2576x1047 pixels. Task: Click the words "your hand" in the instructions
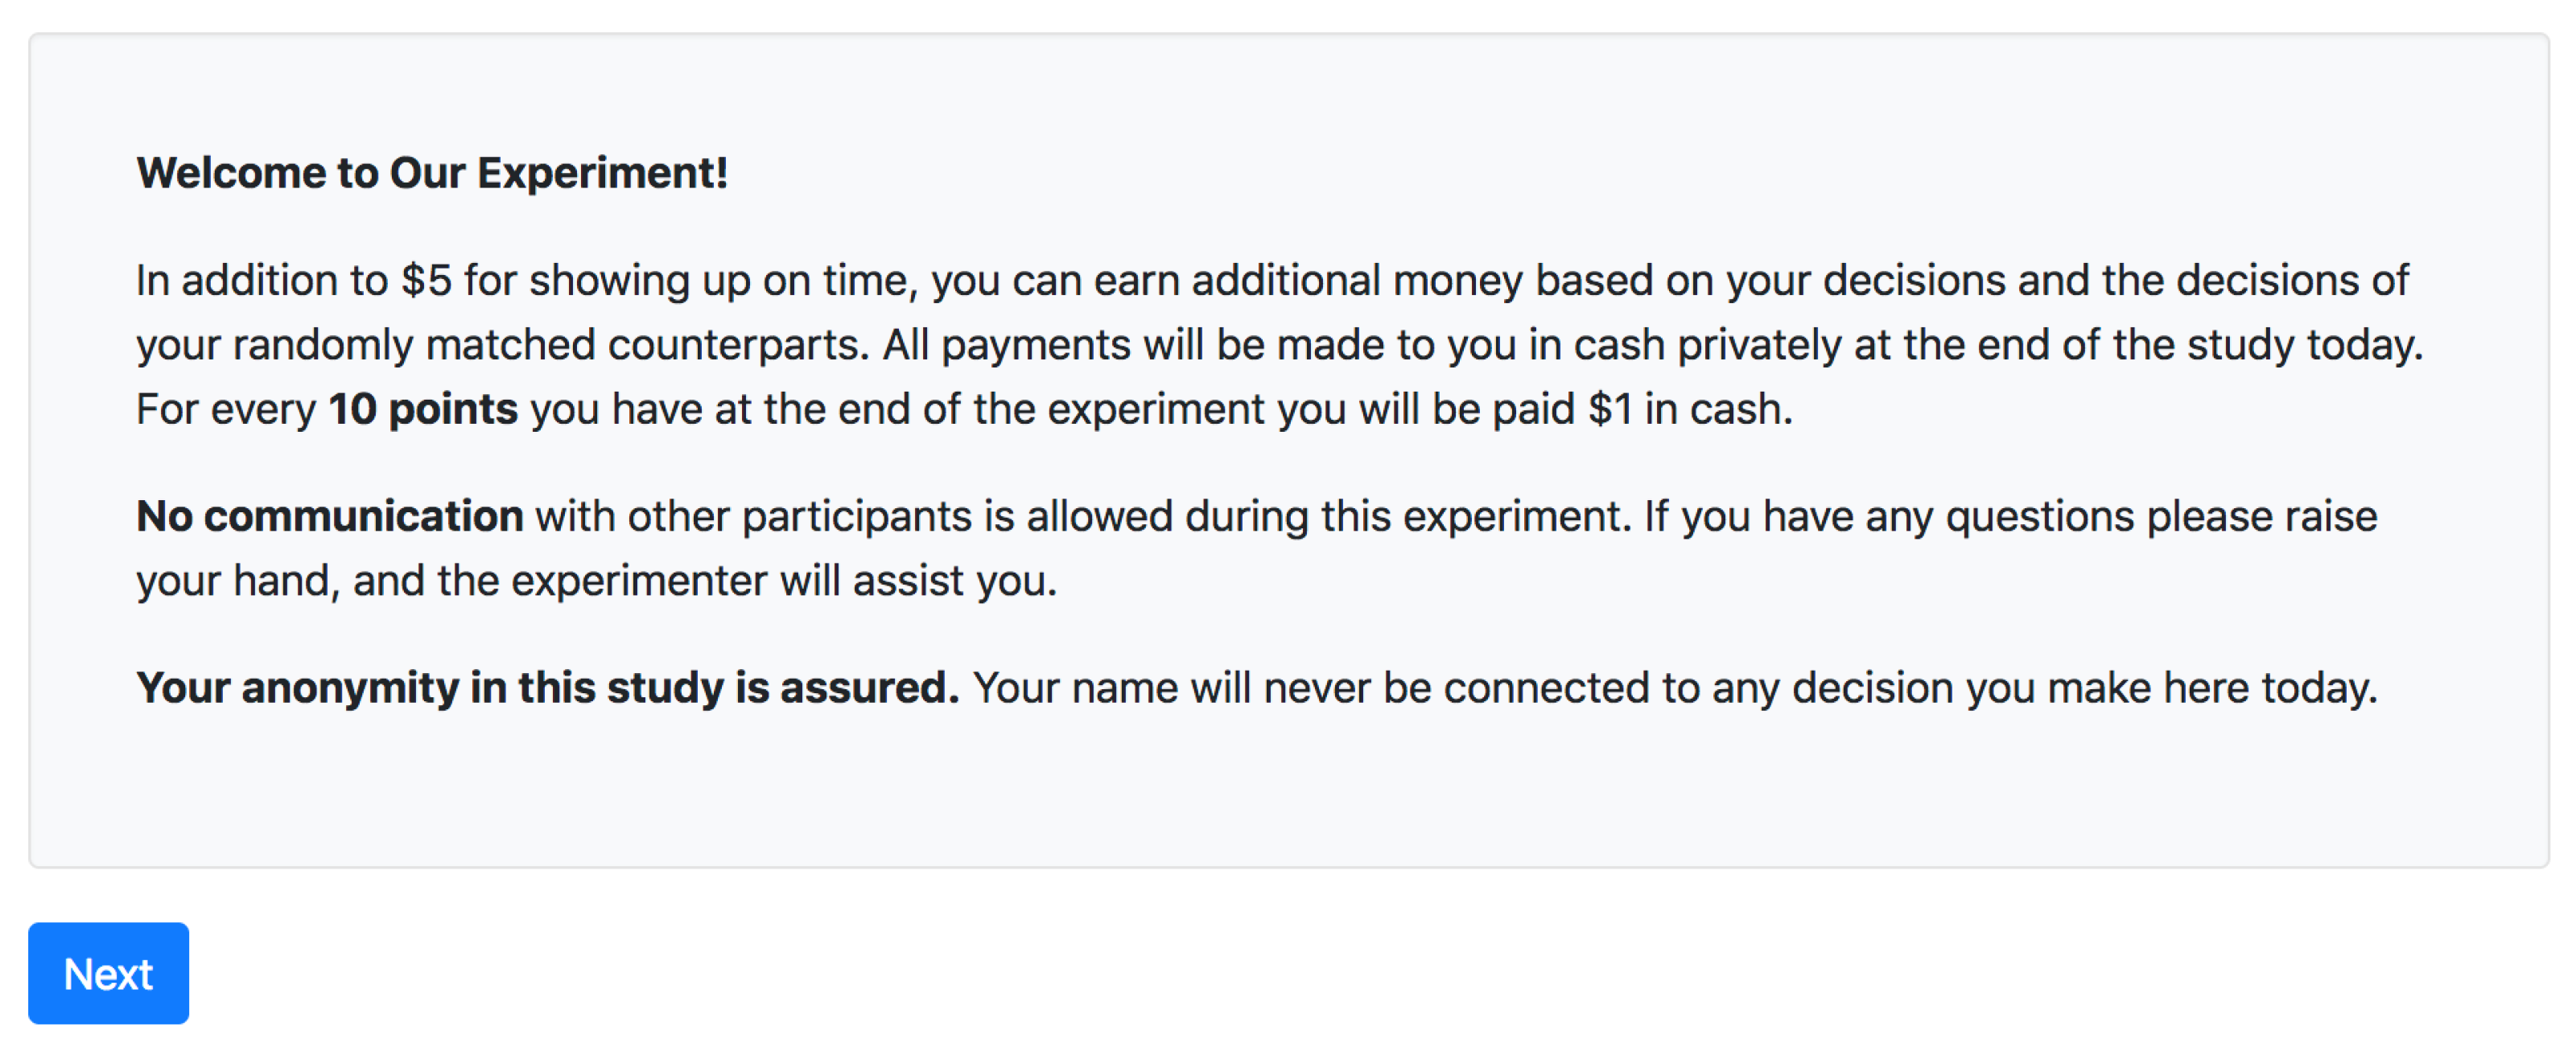(232, 581)
